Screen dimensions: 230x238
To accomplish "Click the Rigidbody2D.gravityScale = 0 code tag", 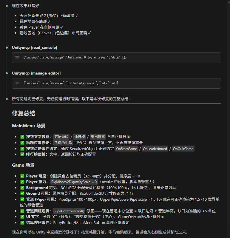I will coord(74,182).
